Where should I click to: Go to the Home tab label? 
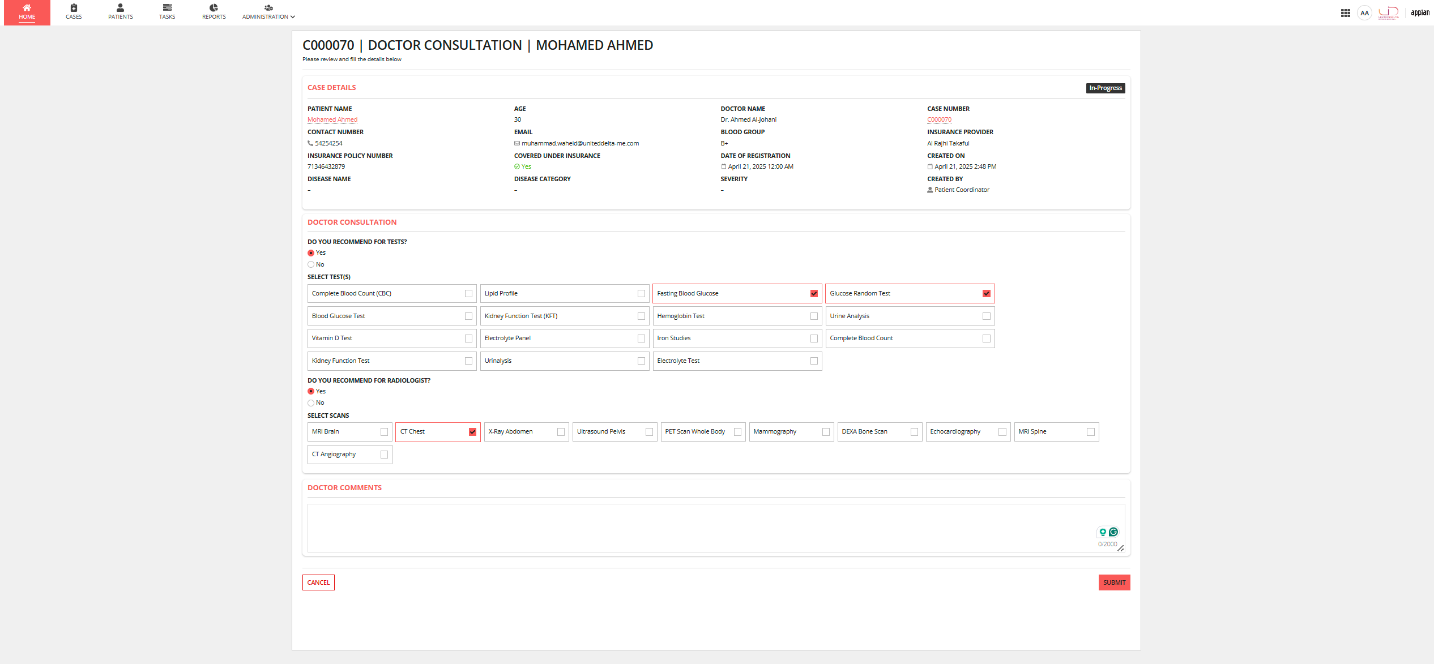click(27, 17)
